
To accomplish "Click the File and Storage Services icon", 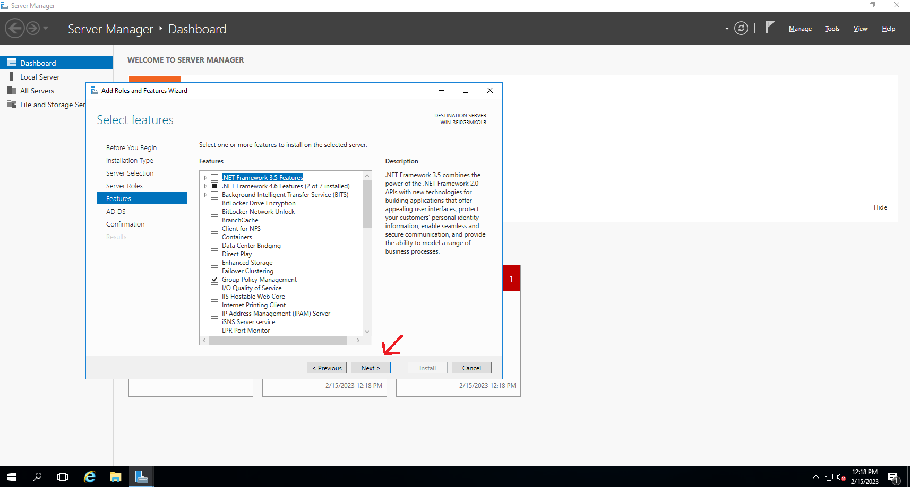I will click(12, 104).
